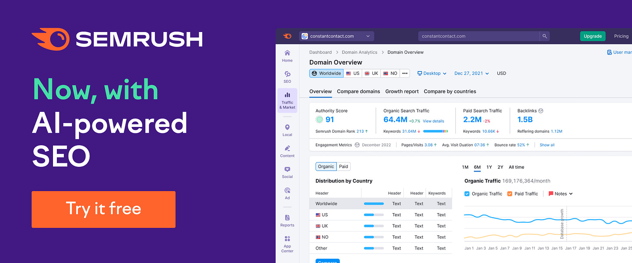
Task: Select the All time range
Action: (x=517, y=167)
